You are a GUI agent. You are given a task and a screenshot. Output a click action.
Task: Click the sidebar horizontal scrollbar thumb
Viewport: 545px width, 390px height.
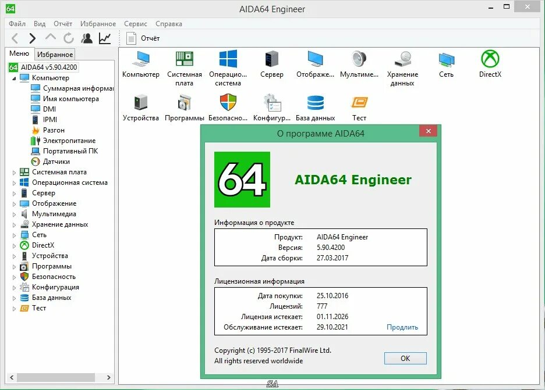tap(56, 377)
